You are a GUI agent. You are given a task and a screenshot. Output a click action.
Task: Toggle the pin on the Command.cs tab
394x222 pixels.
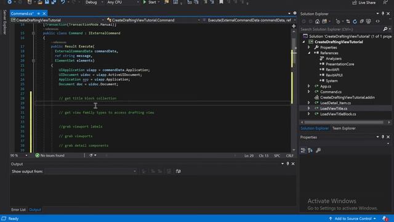tap(38, 14)
